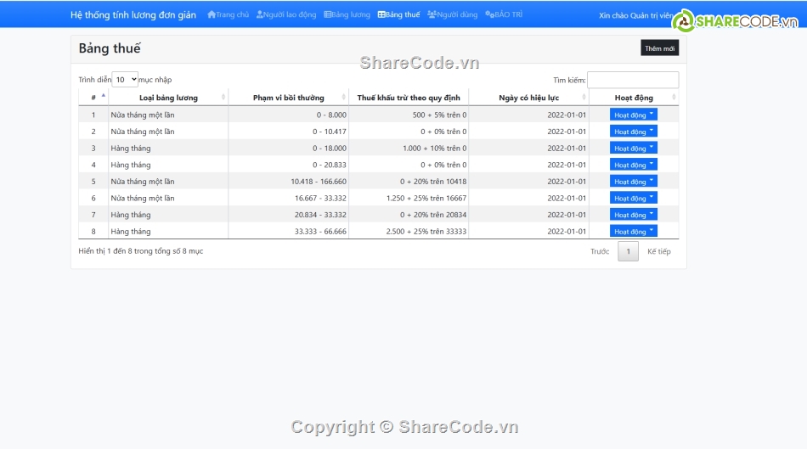Open the entries-per-page dropdown showing 10
The height and width of the screenshot is (449, 807).
pyautogui.click(x=125, y=80)
